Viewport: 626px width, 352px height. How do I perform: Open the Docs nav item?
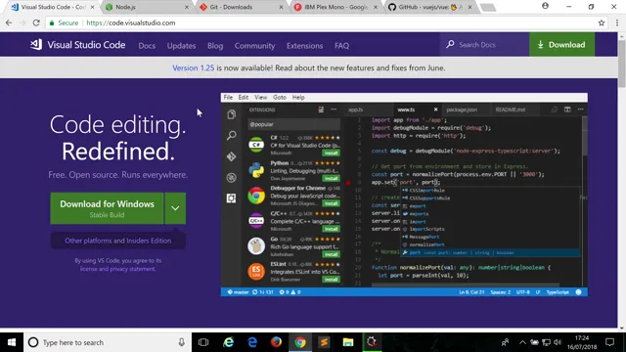147,46
